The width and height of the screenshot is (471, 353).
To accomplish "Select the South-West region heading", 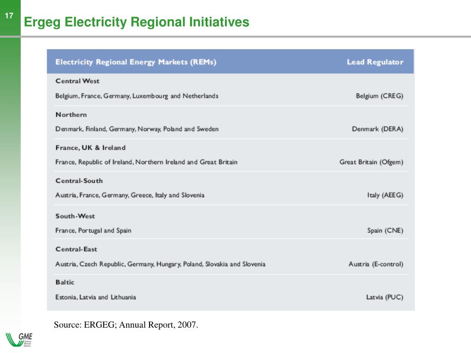I will pos(75,216).
